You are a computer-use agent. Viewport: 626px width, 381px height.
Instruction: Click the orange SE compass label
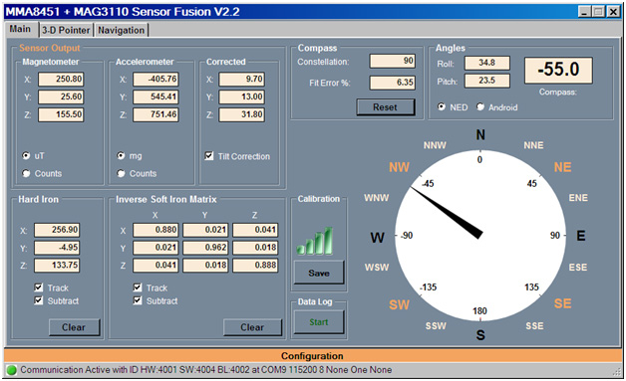coord(562,303)
